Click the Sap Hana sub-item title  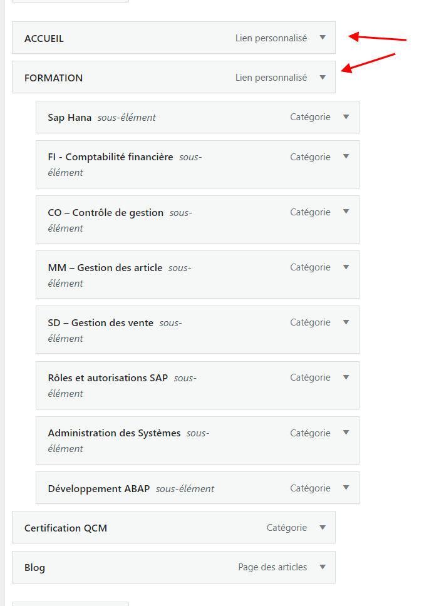click(70, 117)
